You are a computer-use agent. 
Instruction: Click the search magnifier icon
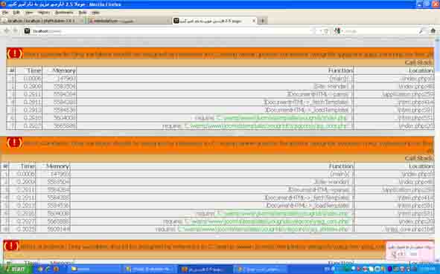click(x=421, y=31)
